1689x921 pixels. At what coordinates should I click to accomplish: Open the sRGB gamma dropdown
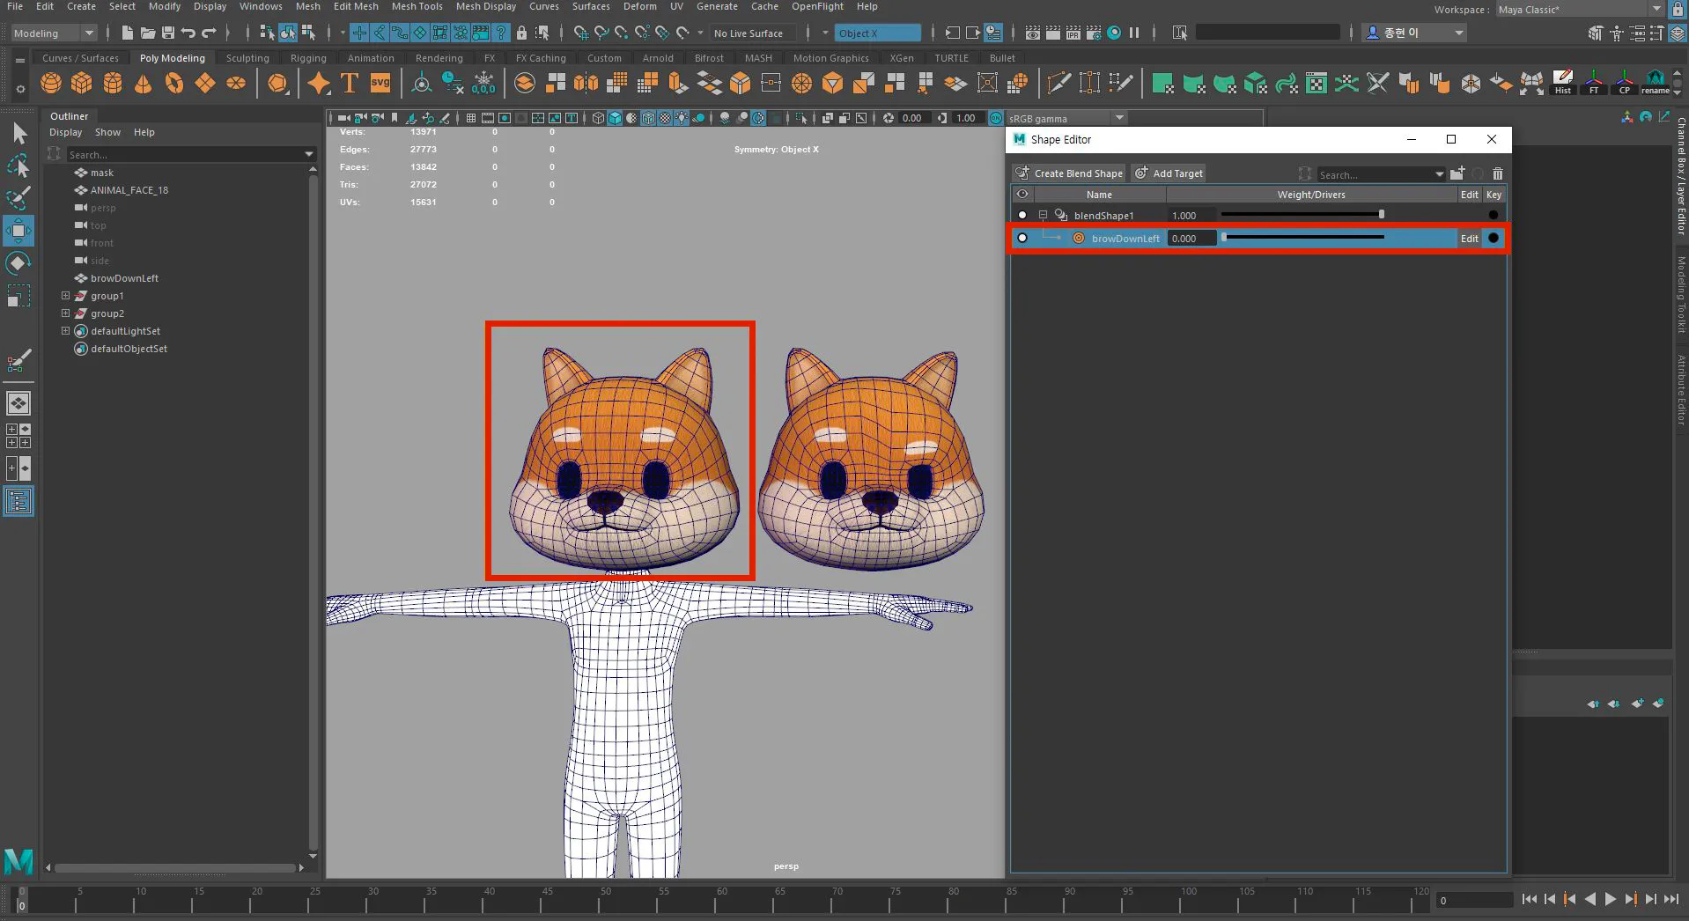click(x=1067, y=118)
